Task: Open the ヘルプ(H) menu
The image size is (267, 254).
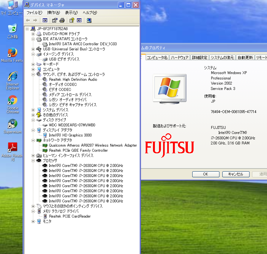Action: [x=90, y=13]
